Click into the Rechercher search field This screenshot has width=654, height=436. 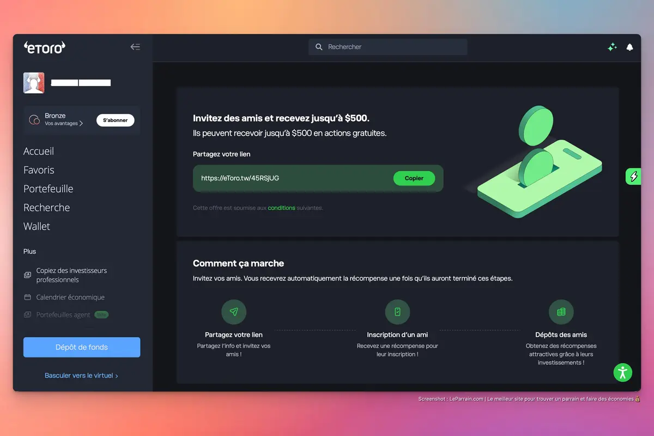pos(388,47)
